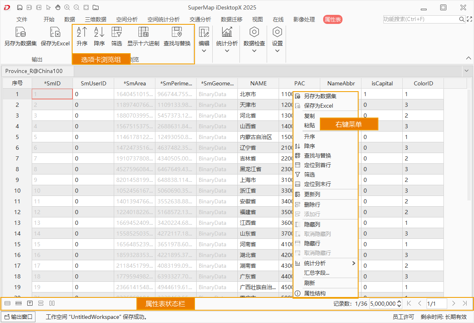Click the save icon in title bar
The image size is (474, 323).
(20, 7)
